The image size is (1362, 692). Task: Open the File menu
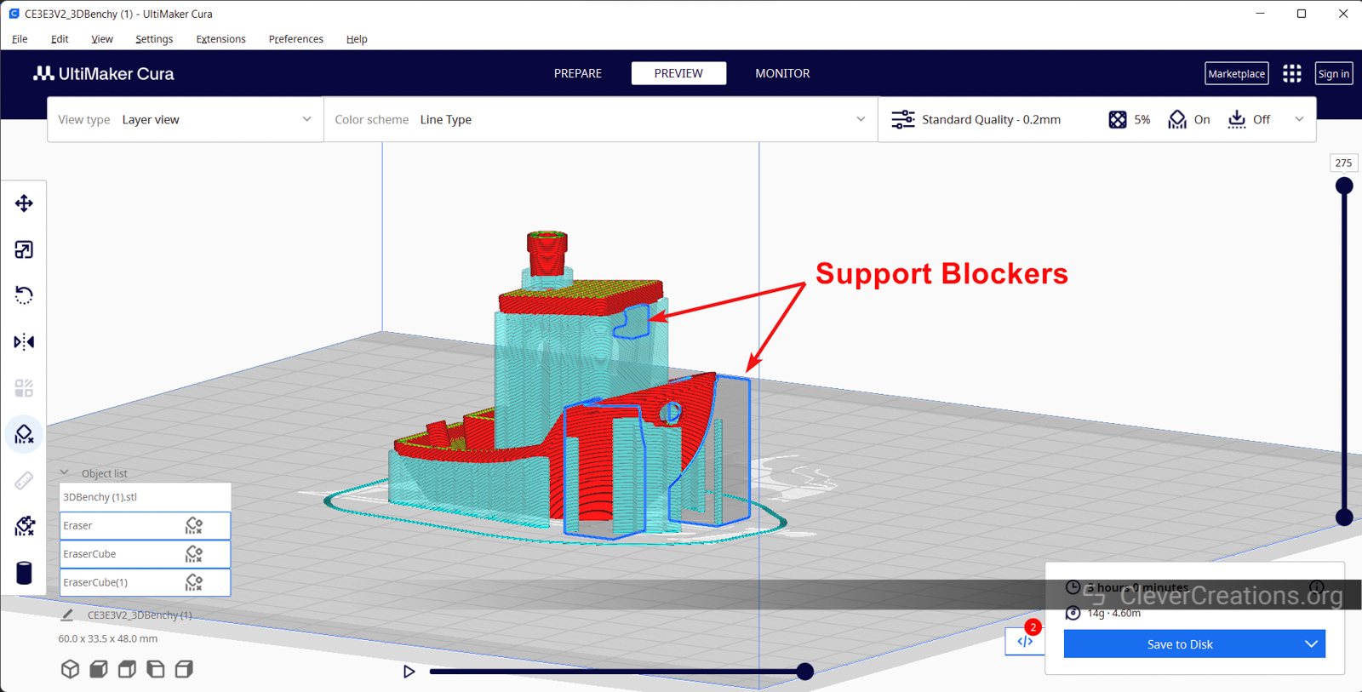[20, 39]
